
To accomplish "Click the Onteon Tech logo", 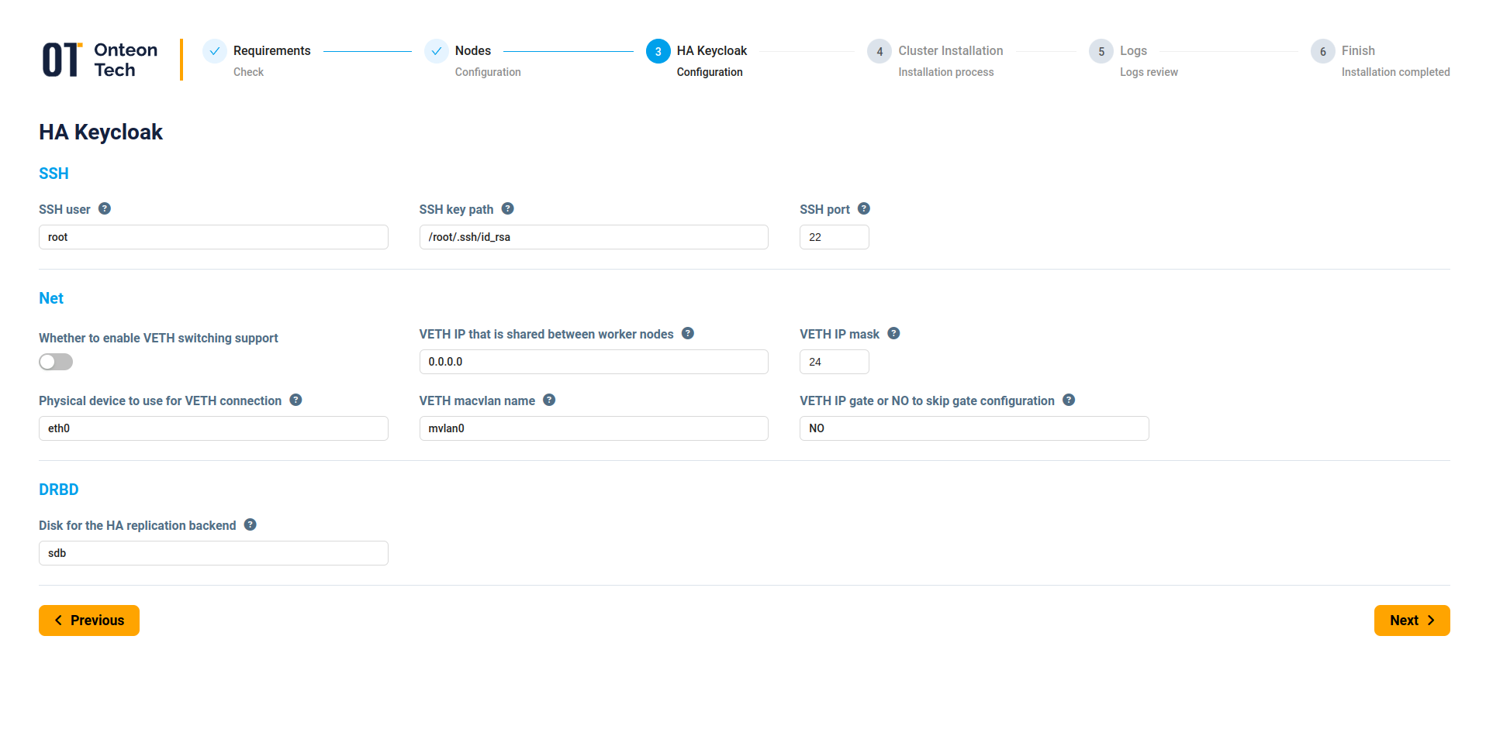I will pyautogui.click(x=98, y=59).
